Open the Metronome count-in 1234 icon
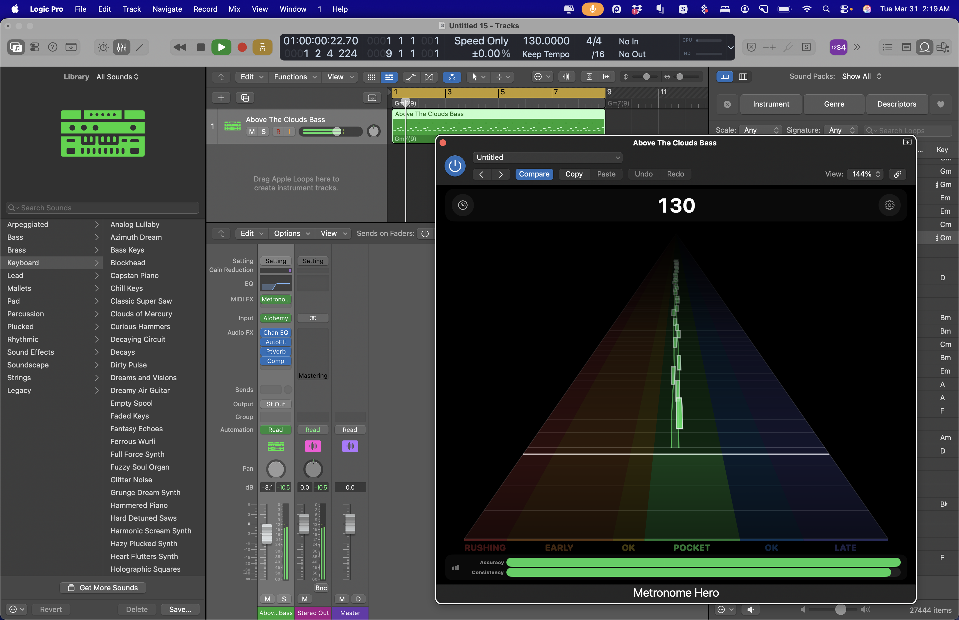 (838, 47)
